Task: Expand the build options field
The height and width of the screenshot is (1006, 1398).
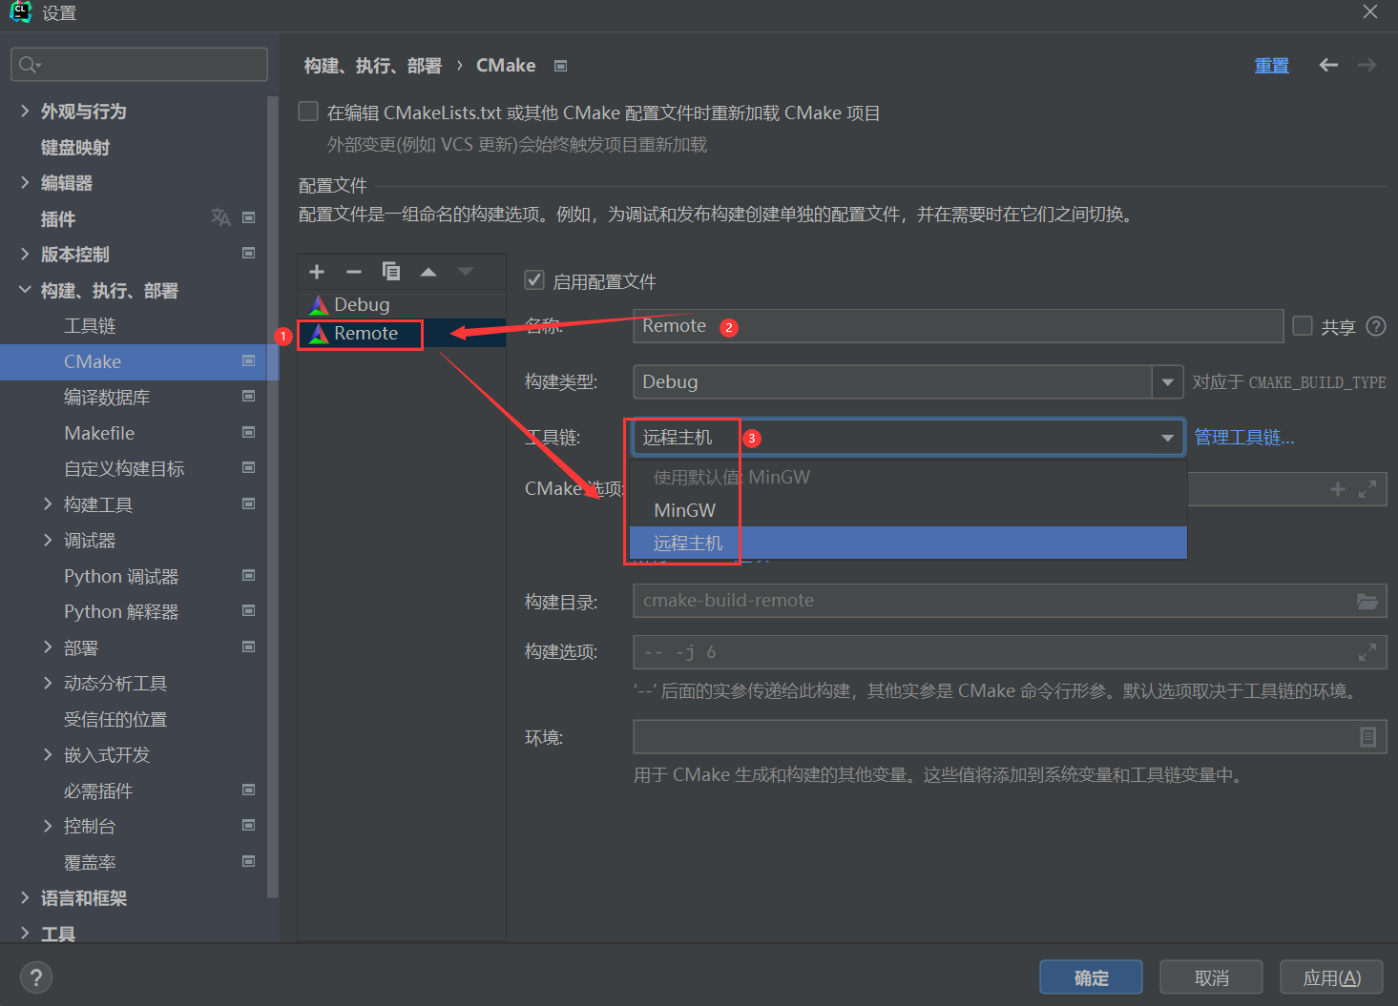Action: 1367,652
